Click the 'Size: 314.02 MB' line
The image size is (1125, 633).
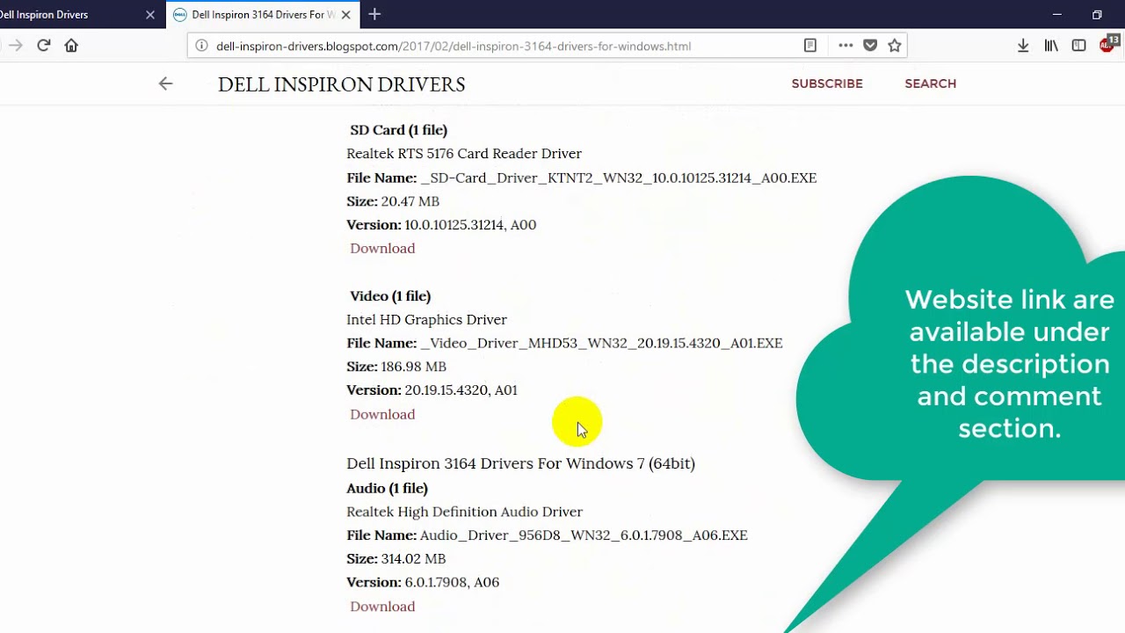396,558
